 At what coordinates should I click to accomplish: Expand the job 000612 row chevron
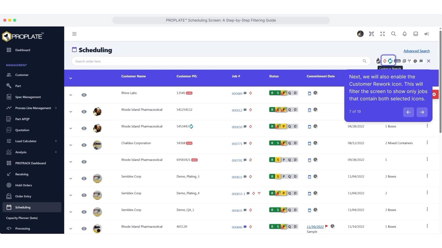[71, 112]
